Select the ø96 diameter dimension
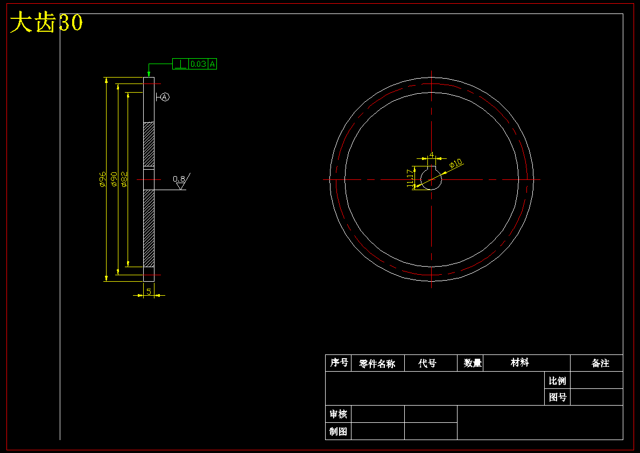640x453 pixels. (102, 179)
